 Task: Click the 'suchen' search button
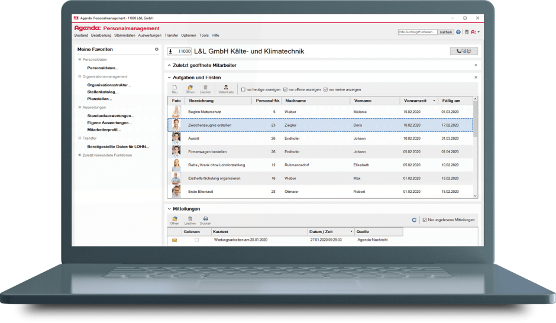tap(446, 32)
